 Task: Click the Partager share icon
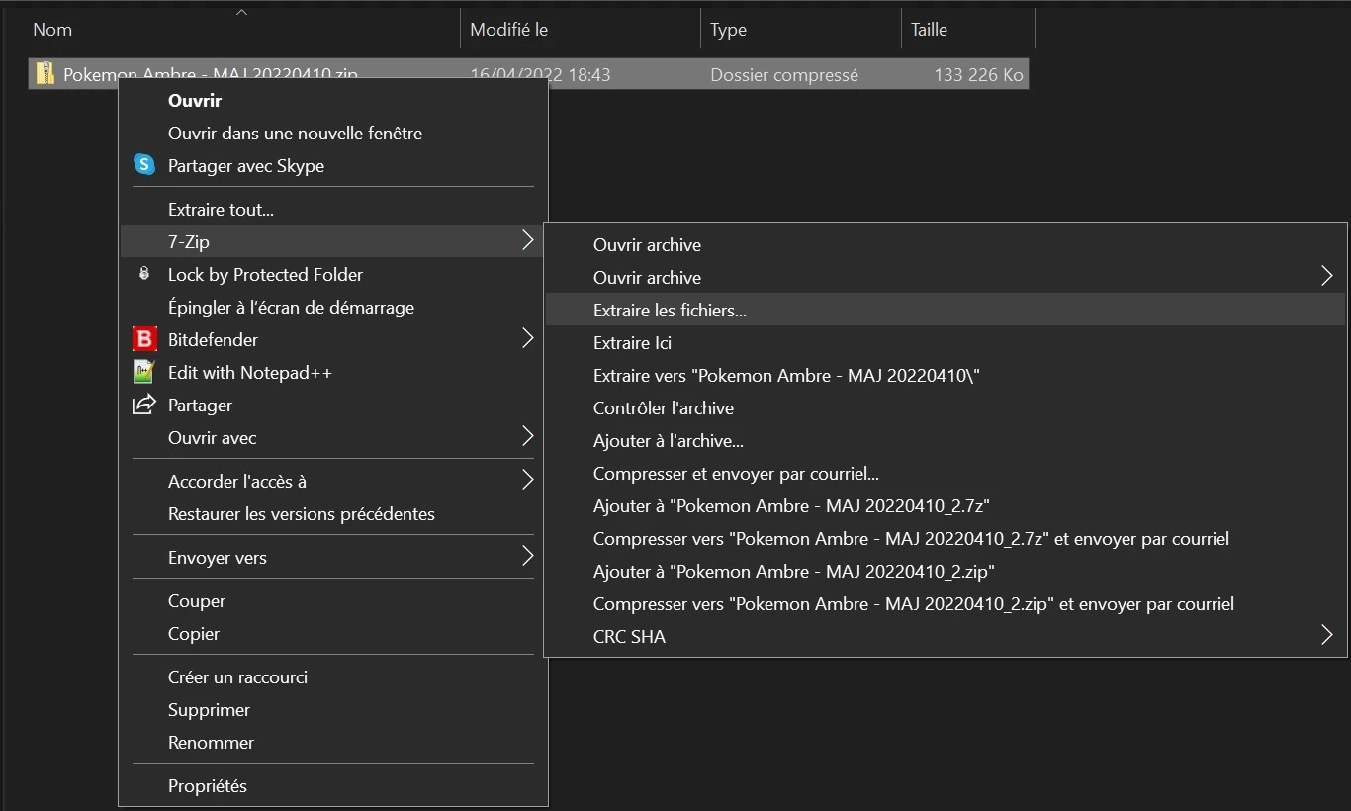(x=144, y=405)
